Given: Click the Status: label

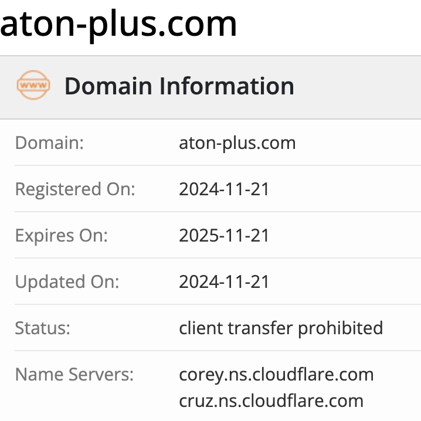Looking at the screenshot, I should [42, 328].
